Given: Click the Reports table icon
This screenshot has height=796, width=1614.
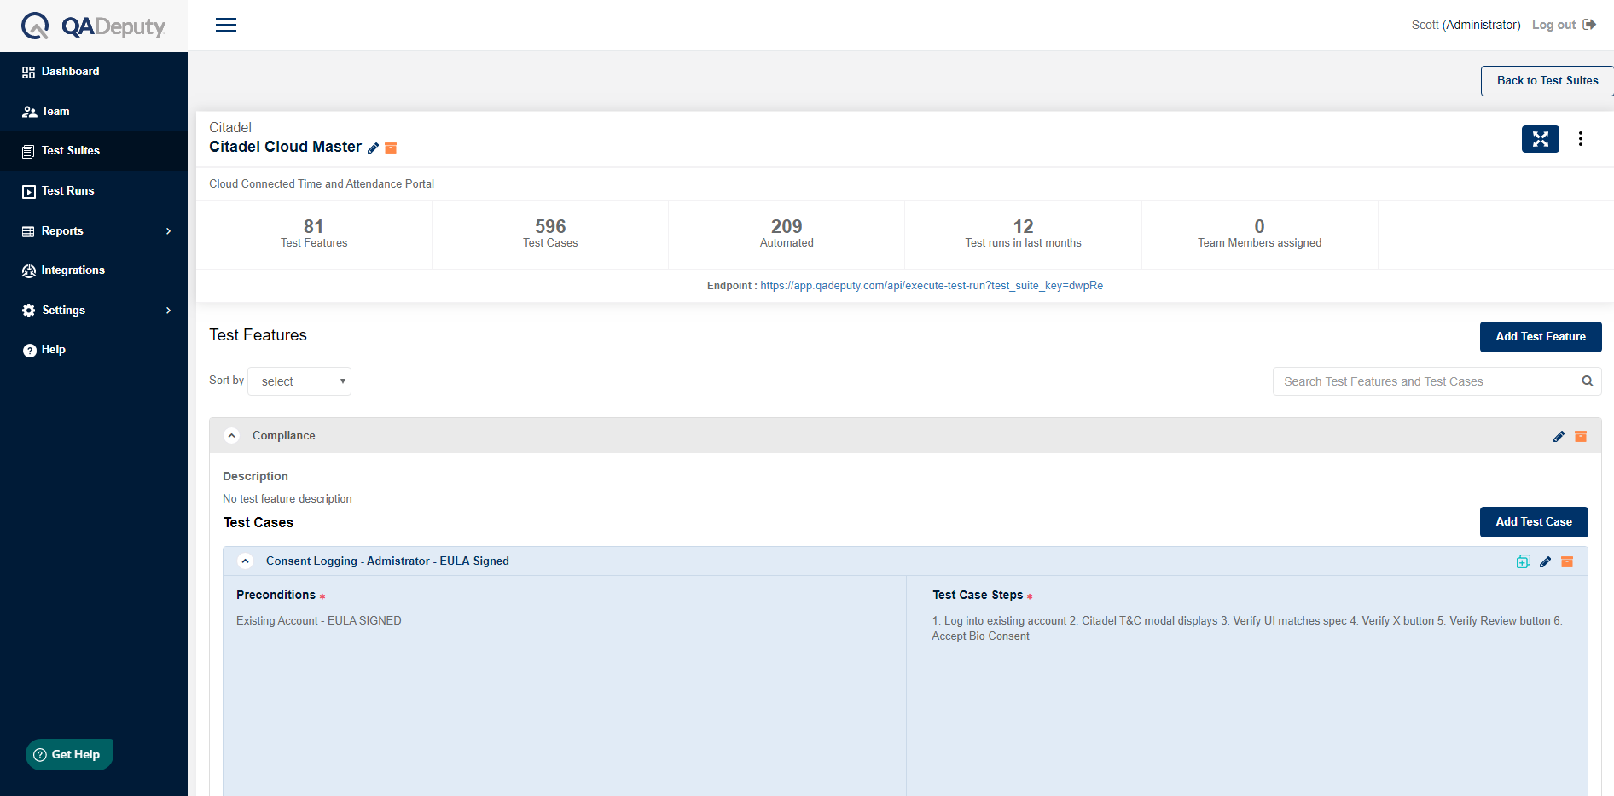Looking at the screenshot, I should (x=29, y=231).
